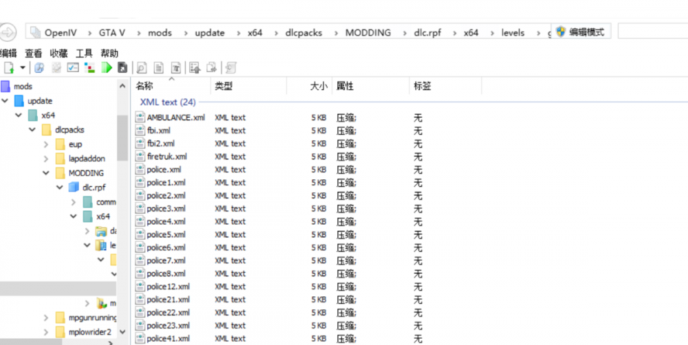Screen dimensions: 688x345
Task: Click the tree horizontal scrollbar at the bottom
Action: point(31,342)
